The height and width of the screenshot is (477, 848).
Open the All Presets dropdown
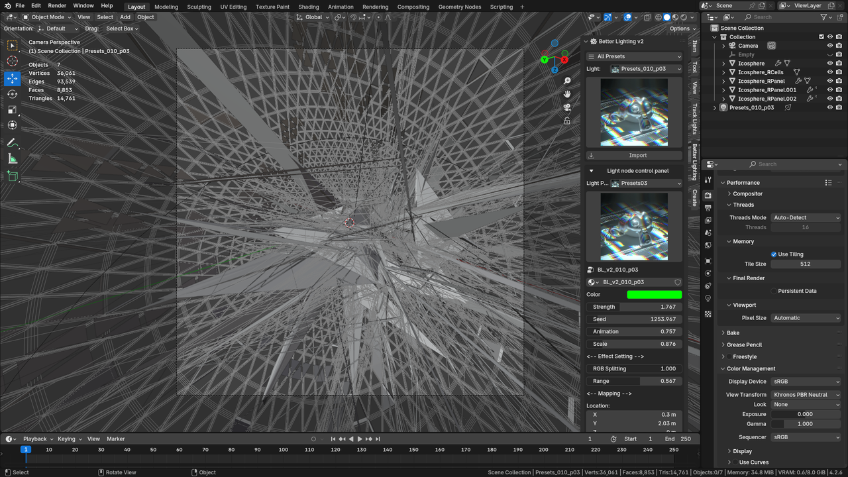[x=634, y=56]
